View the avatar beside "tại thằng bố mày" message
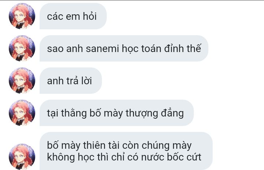The image size is (264, 170). [x=22, y=113]
